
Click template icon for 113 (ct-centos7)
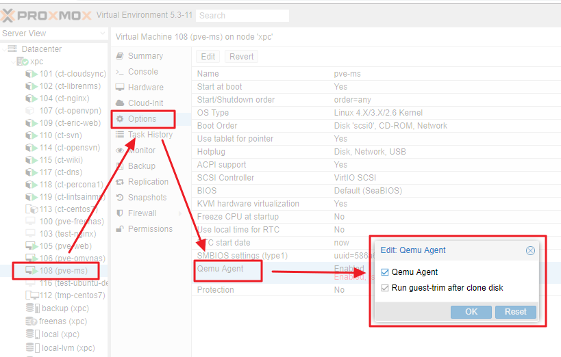pyautogui.click(x=32, y=209)
